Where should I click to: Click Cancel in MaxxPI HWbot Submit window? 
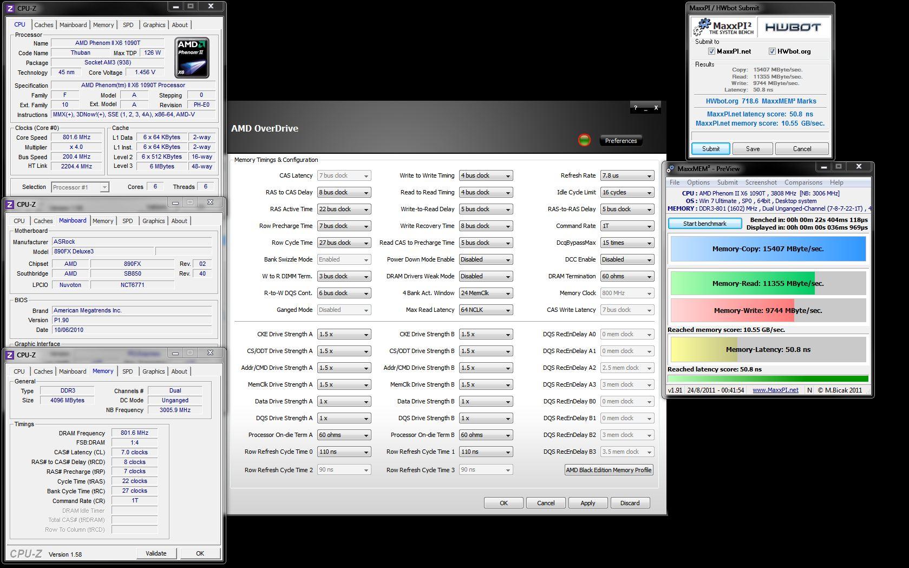coord(802,149)
